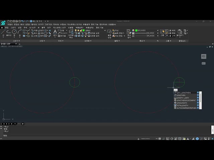Switch to the 삽입 ribbon tab
The image size is (214, 160).
20,27
